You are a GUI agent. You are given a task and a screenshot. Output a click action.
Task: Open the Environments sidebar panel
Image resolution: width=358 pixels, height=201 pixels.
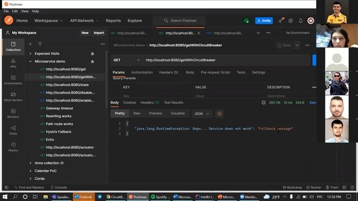point(13,80)
